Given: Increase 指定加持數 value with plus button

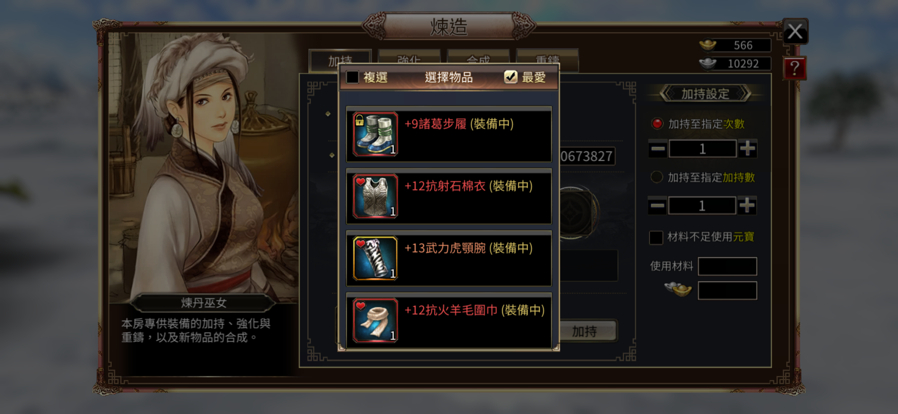Looking at the screenshot, I should [x=747, y=206].
